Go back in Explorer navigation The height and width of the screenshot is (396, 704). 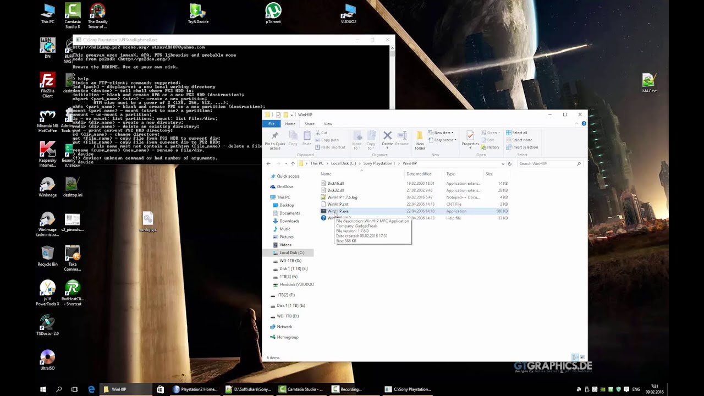268,163
